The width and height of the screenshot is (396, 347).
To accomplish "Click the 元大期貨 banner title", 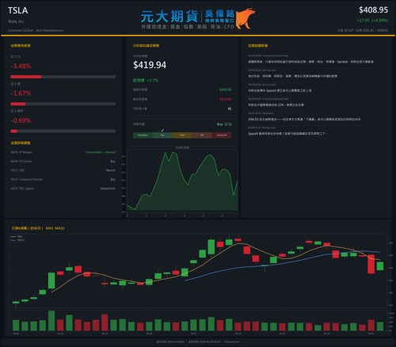I will pos(169,17).
